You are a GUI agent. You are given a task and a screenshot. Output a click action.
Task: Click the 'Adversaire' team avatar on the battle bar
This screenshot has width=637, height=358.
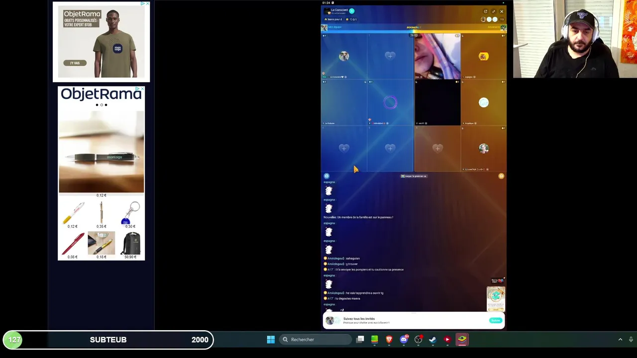[x=504, y=27]
